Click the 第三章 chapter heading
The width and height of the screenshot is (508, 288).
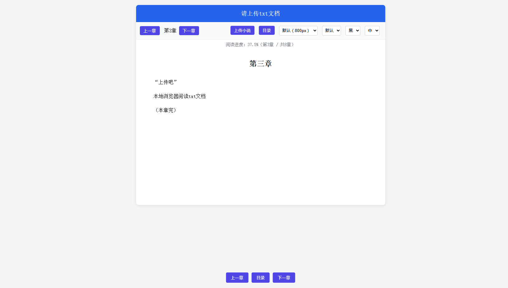click(260, 63)
